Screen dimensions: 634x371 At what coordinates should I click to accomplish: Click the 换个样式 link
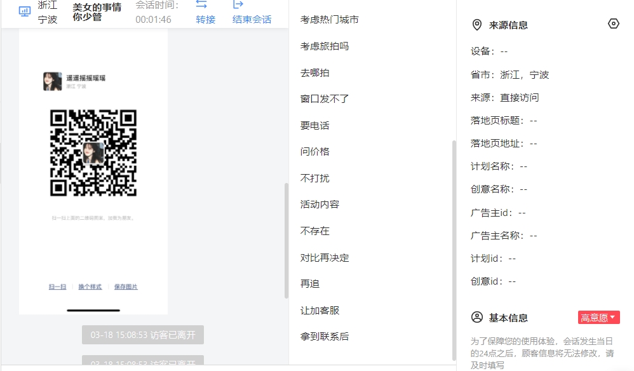coord(90,287)
